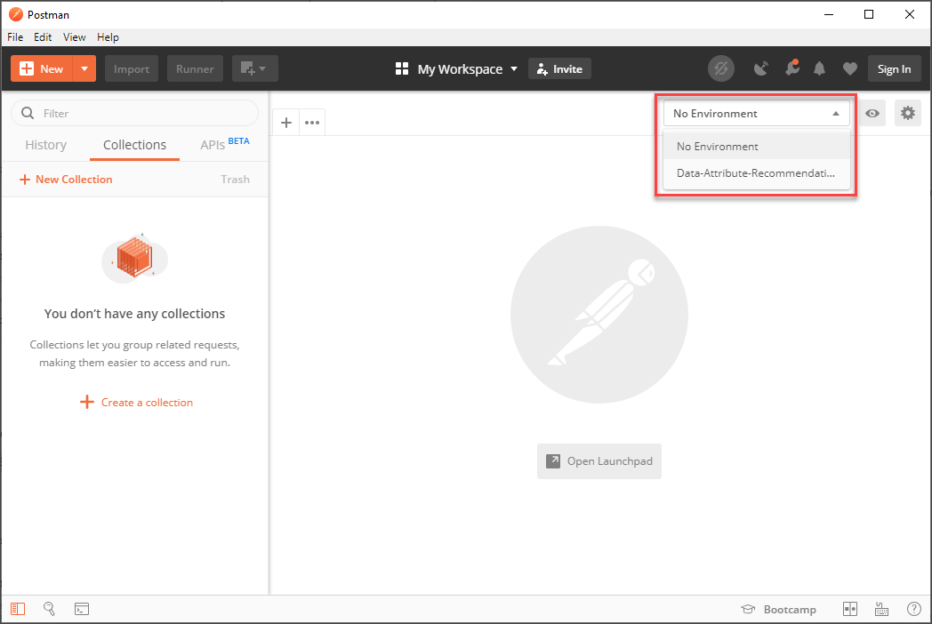Open the tab options ellipsis menu

coord(312,123)
